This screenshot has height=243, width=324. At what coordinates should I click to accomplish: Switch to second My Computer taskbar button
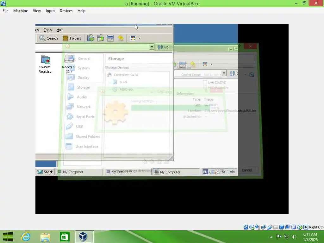(128, 172)
